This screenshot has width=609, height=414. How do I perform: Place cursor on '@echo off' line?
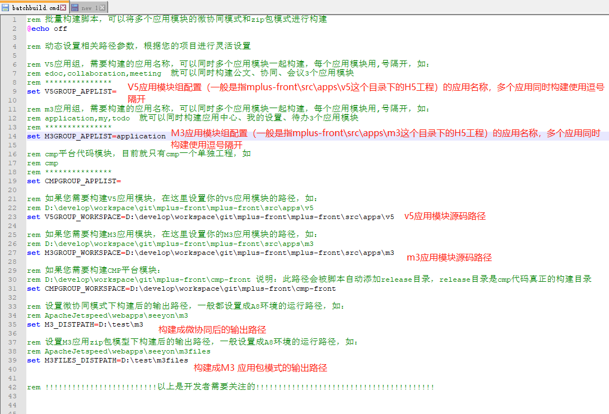click(47, 29)
